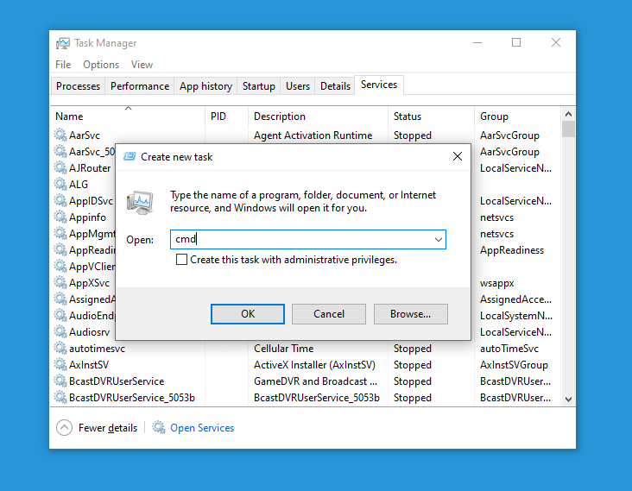The height and width of the screenshot is (491, 632).
Task: Click the gear icon beside AJRouter
Action: 60,167
